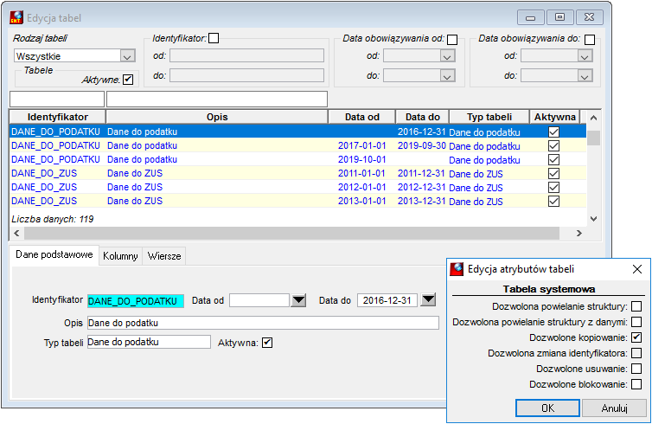The width and height of the screenshot is (652, 424).
Task: Expand Data obowiązywania do 'do' dropdown
Action: point(585,76)
